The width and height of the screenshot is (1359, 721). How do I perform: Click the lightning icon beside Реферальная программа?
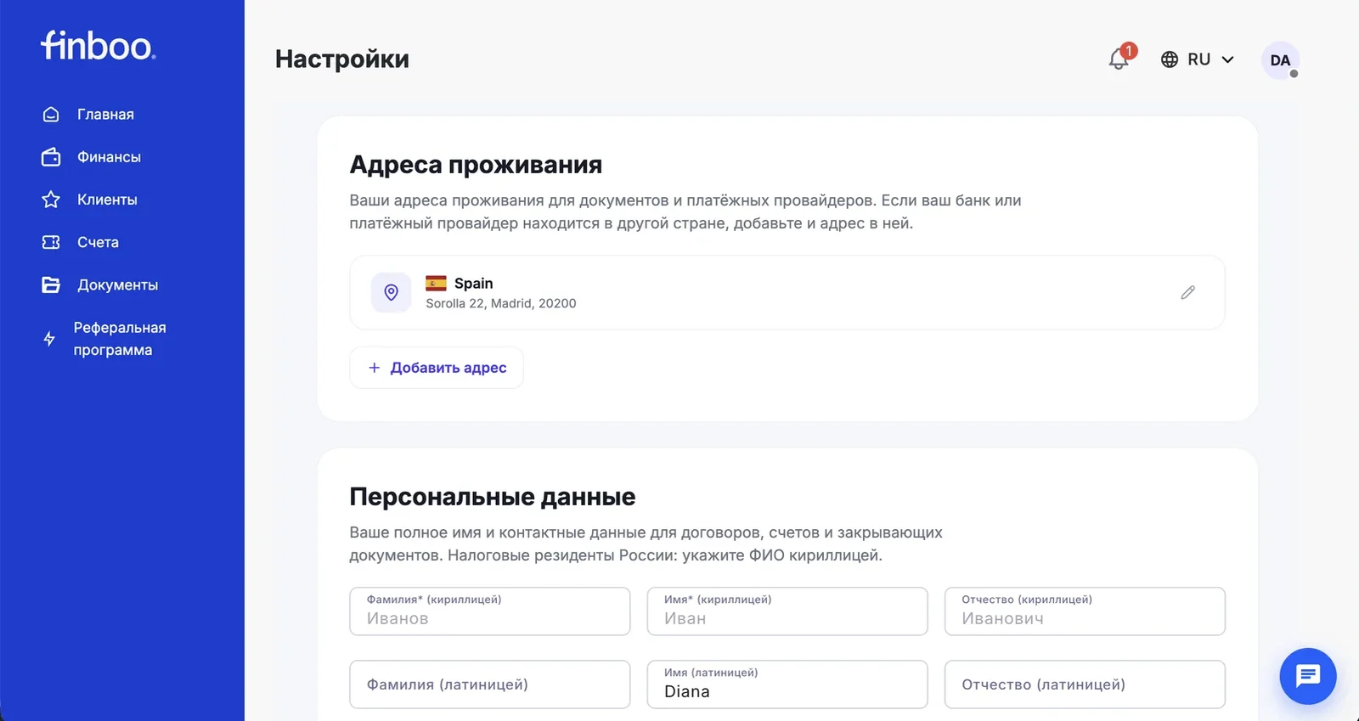pyautogui.click(x=49, y=339)
